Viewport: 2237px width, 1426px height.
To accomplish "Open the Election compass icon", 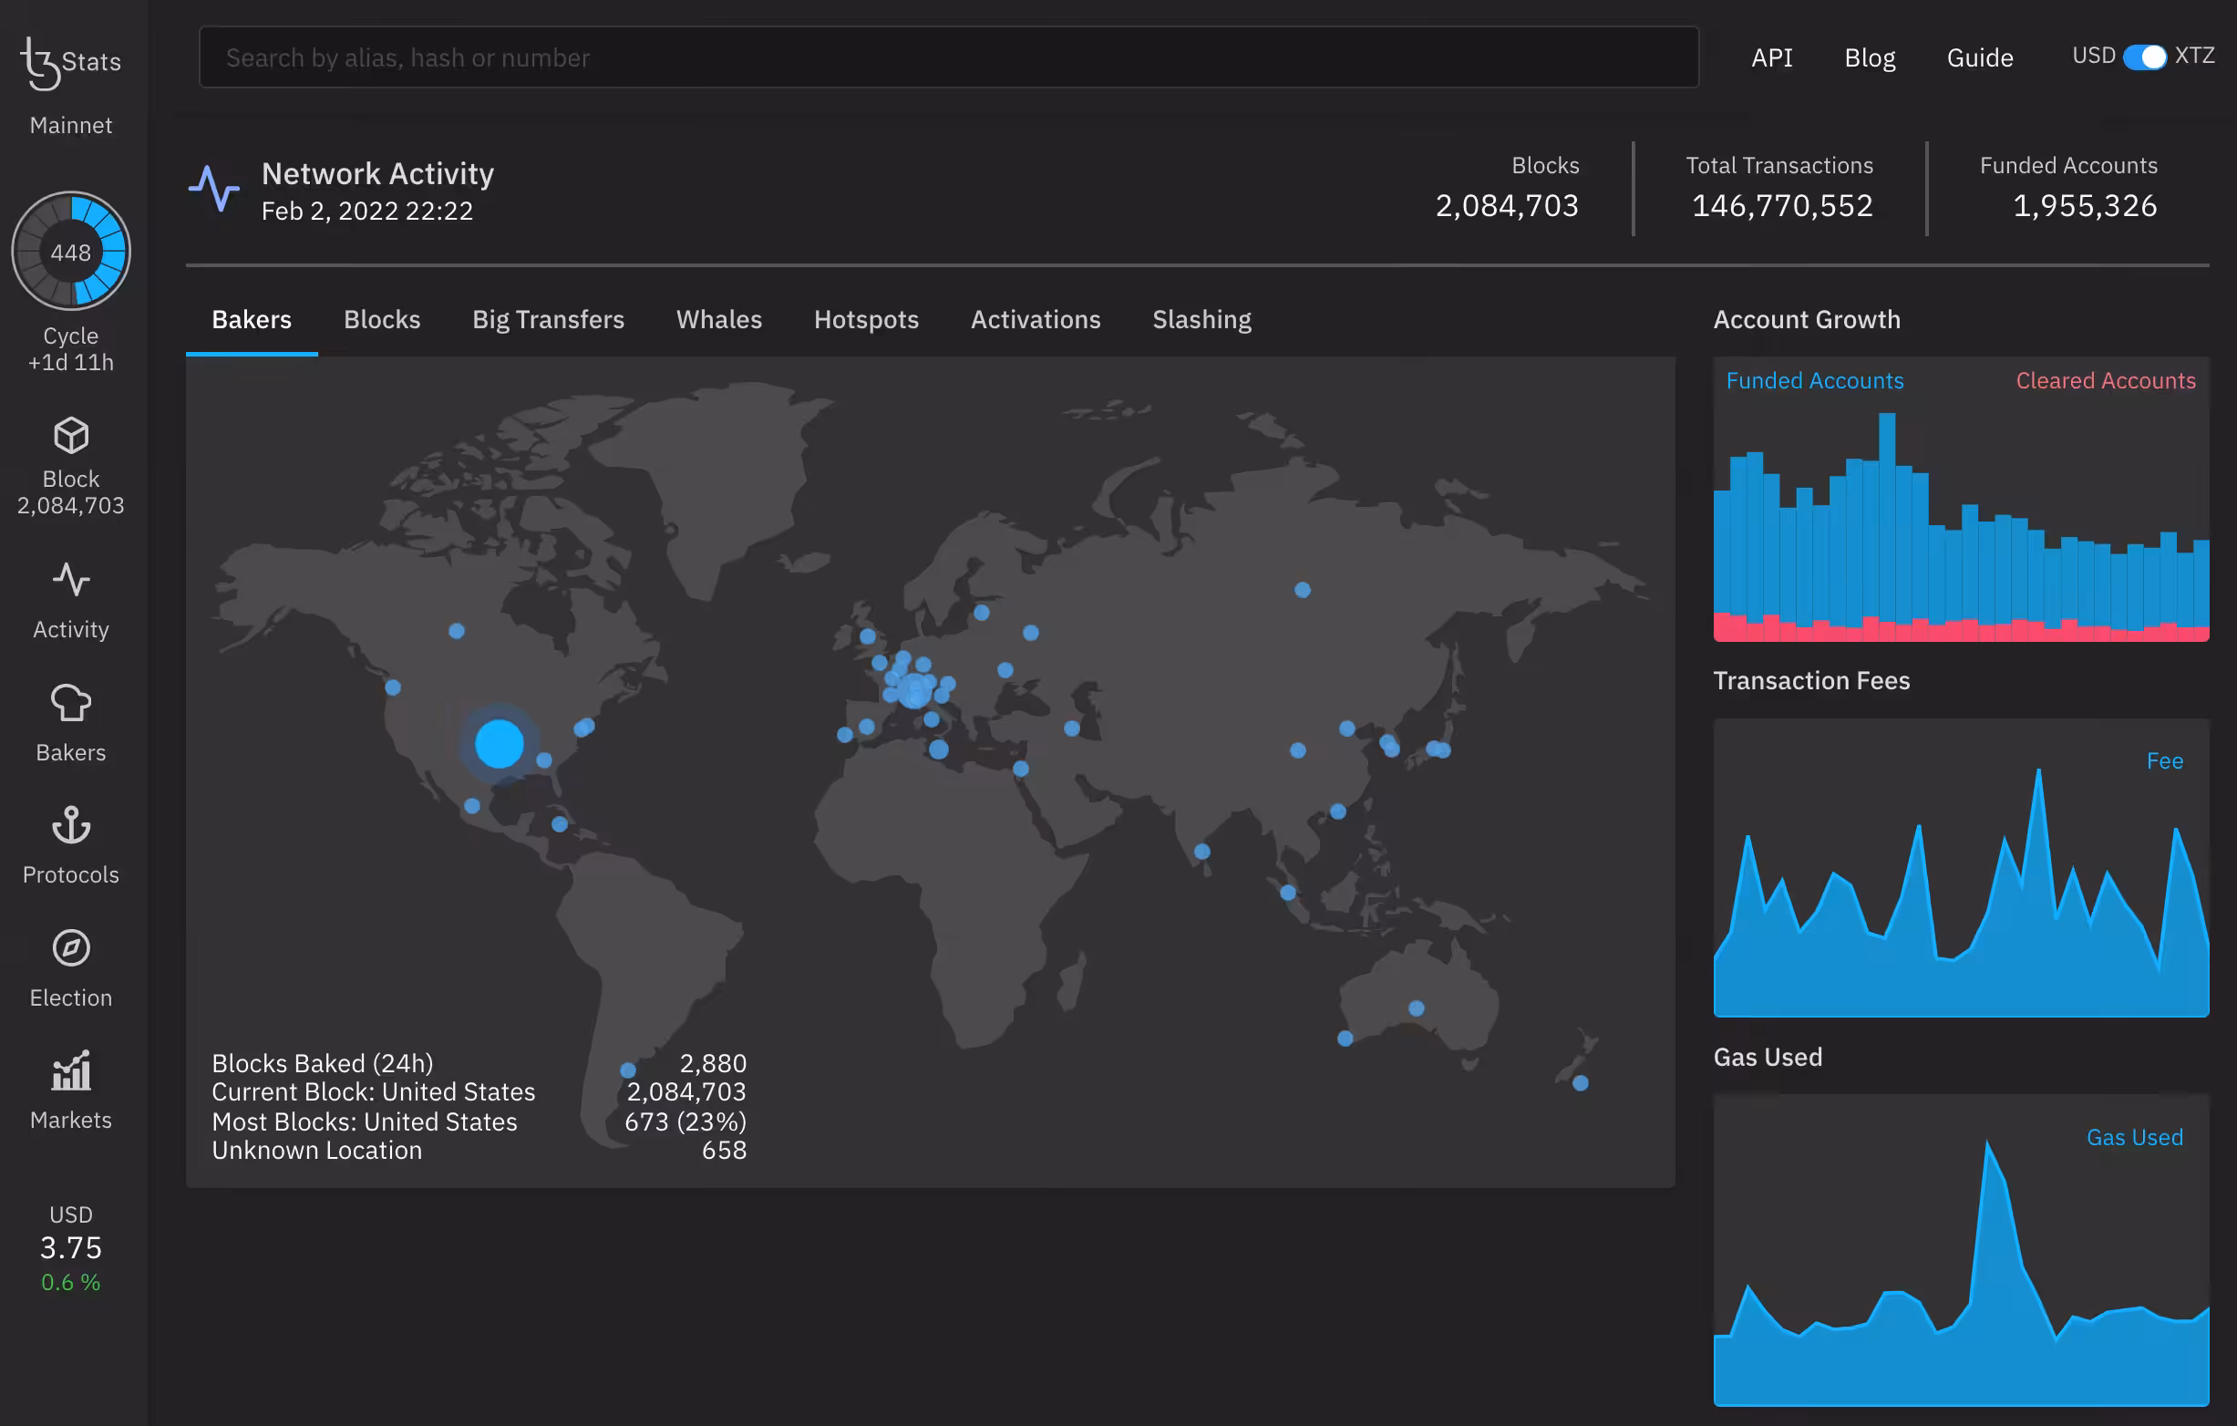I will click(x=70, y=947).
